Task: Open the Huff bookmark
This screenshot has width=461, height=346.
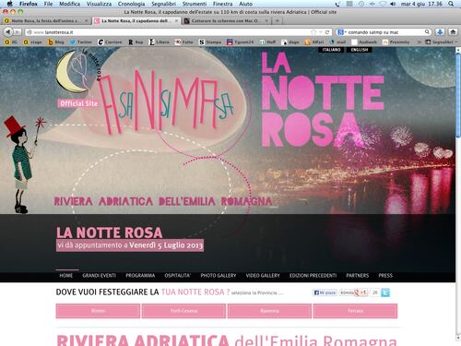Action: pyautogui.click(x=267, y=42)
